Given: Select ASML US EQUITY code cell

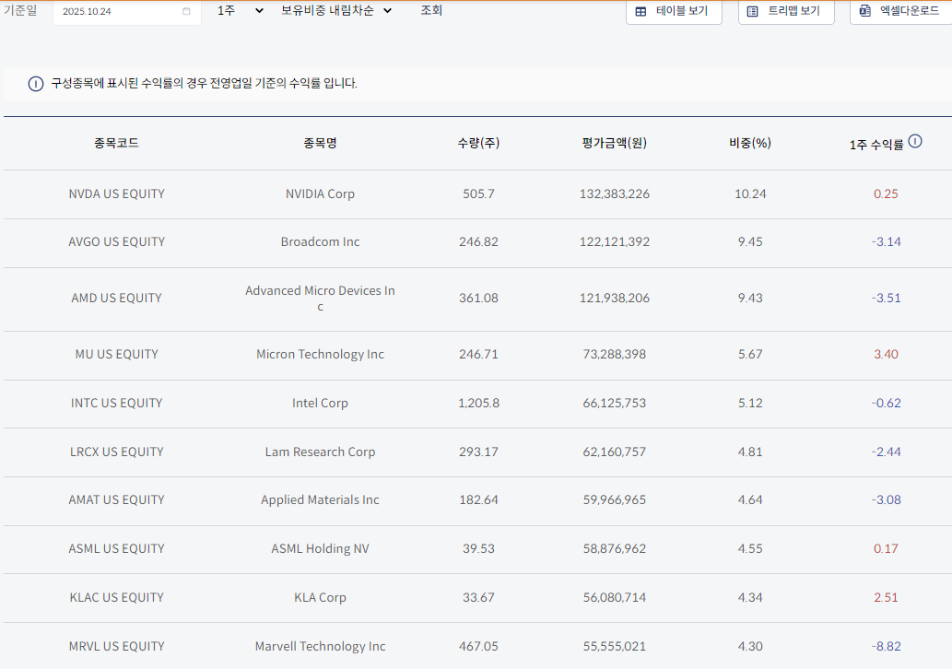Looking at the screenshot, I should point(116,549).
